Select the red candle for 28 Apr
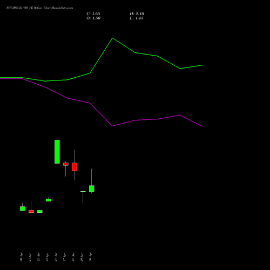The width and height of the screenshot is (270, 270). tap(75, 167)
